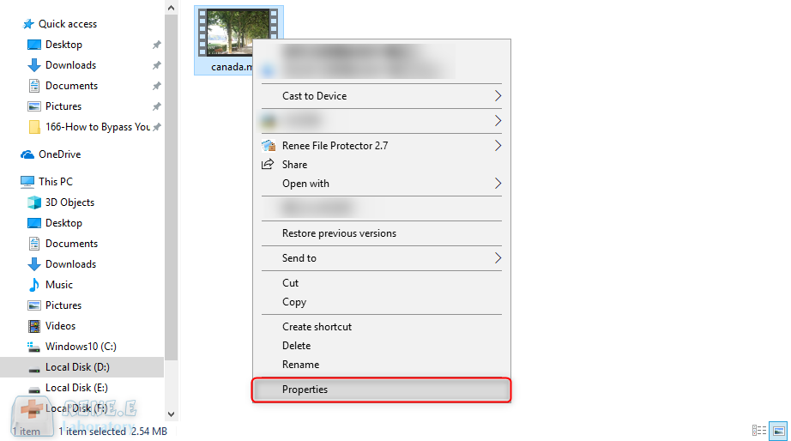Viewport: 791px width, 441px height.
Task: Click the OneDrive cloud icon
Action: 27,154
